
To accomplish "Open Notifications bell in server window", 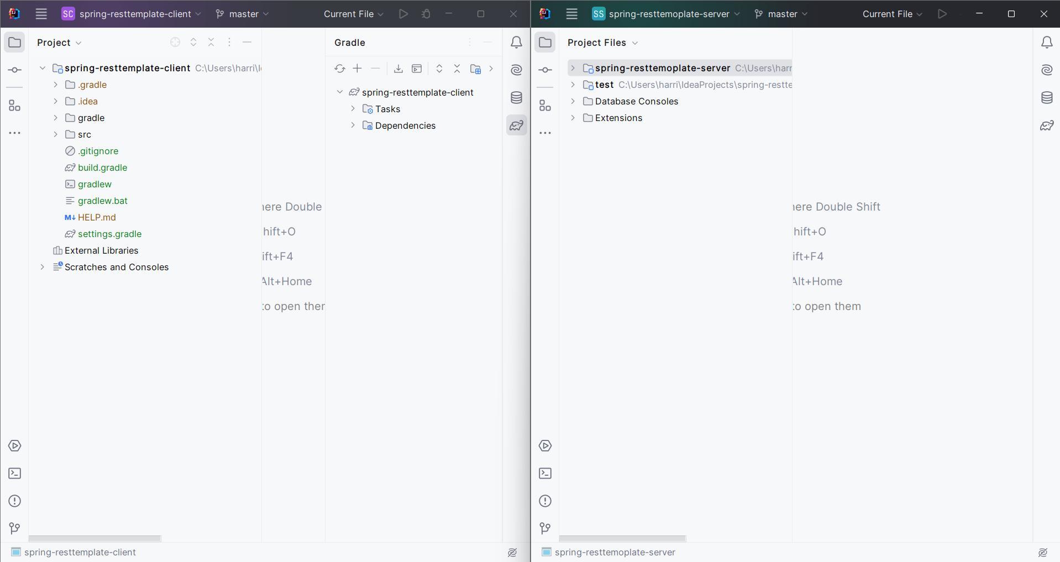I will (1047, 43).
